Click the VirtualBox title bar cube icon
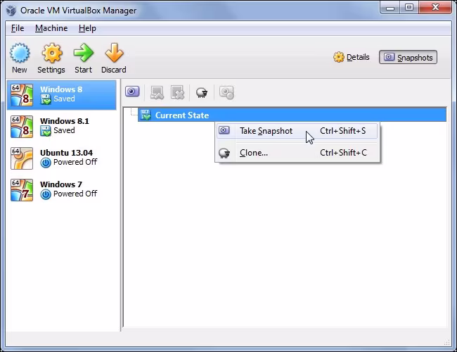 (x=11, y=11)
